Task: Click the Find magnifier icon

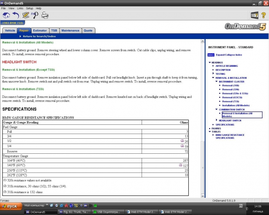Action: tap(35, 15)
